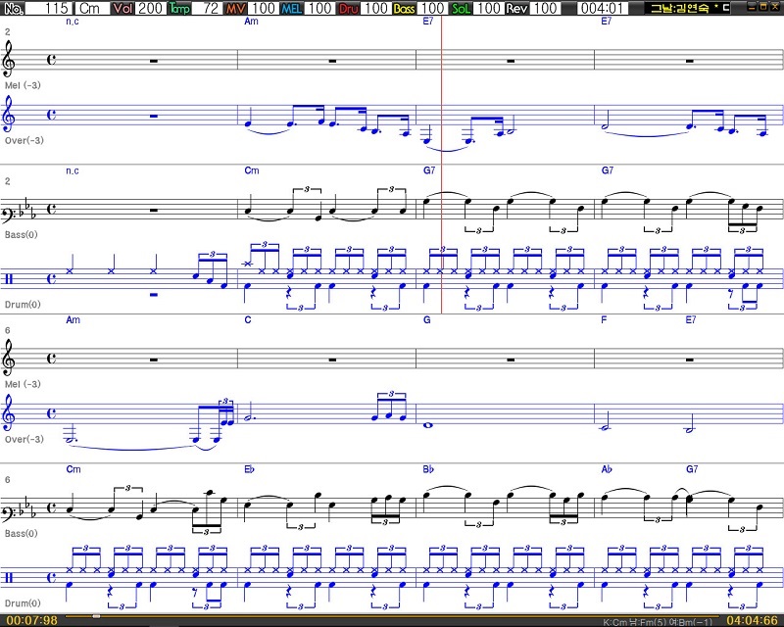
Task: Click the tempo value 72
Action: point(207,8)
